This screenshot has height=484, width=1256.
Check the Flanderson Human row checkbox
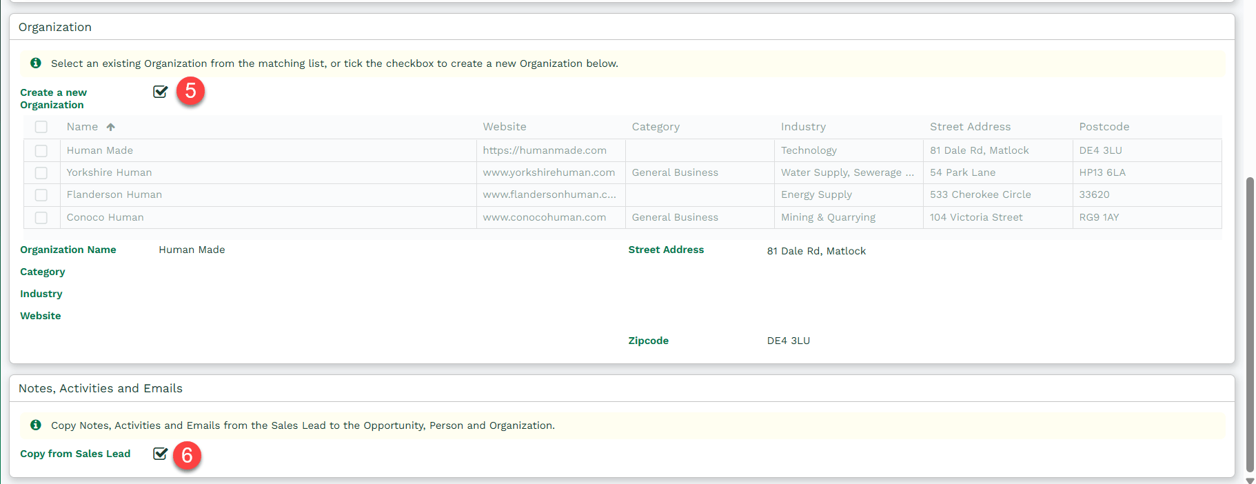point(41,195)
